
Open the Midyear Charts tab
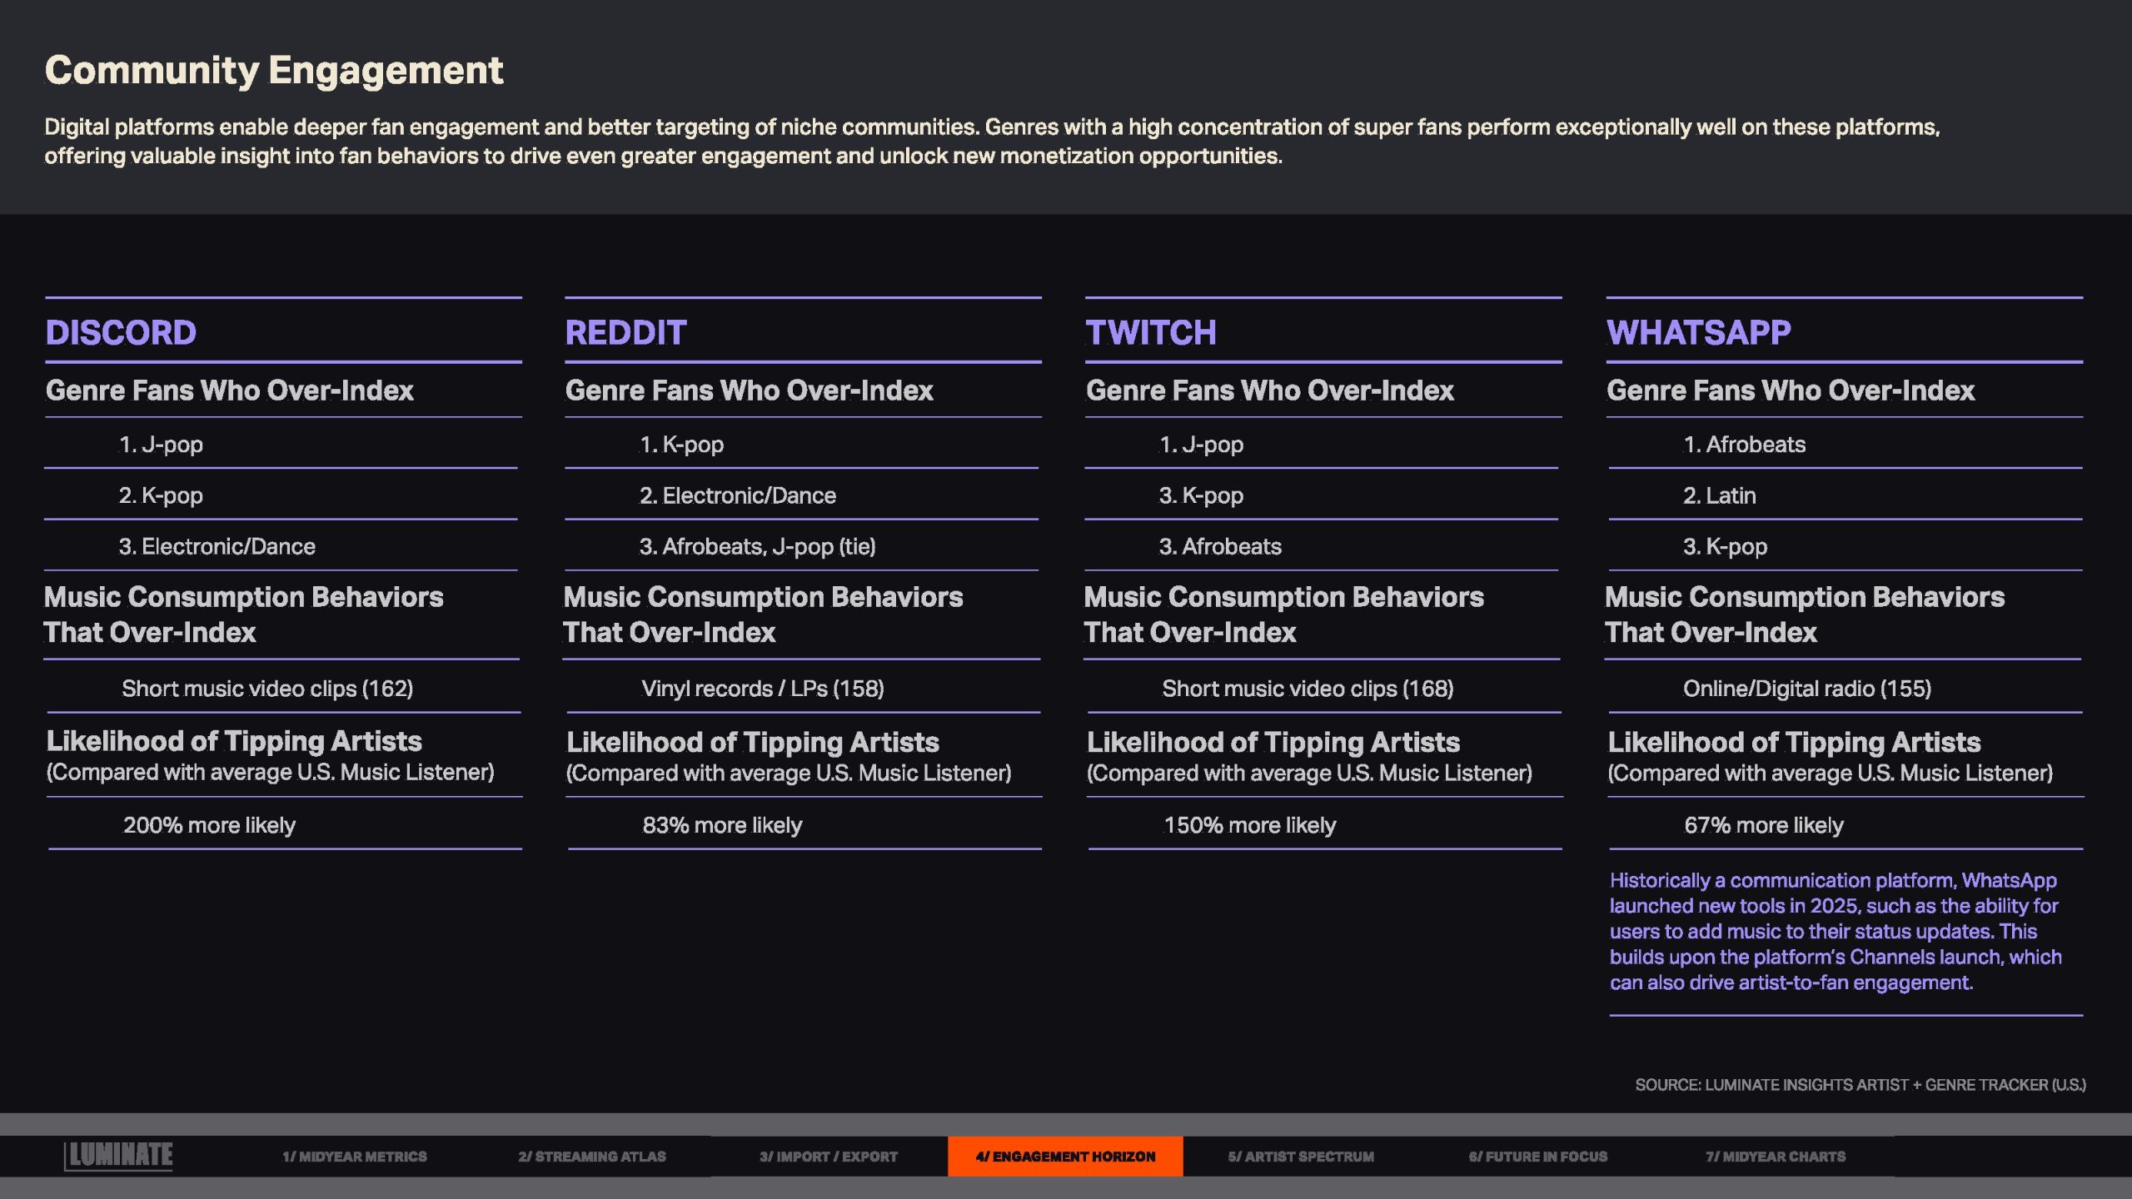coord(1775,1157)
